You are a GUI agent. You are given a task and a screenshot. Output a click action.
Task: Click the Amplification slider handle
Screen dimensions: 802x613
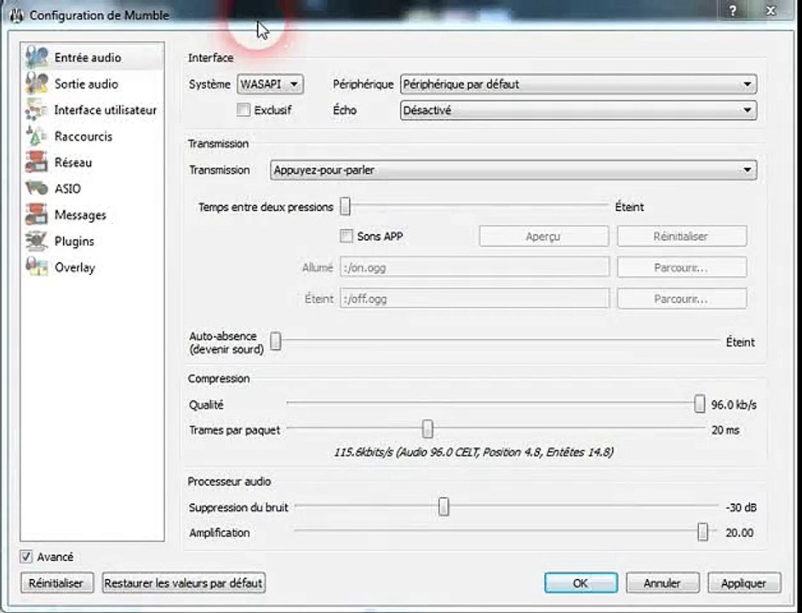pyautogui.click(x=702, y=532)
